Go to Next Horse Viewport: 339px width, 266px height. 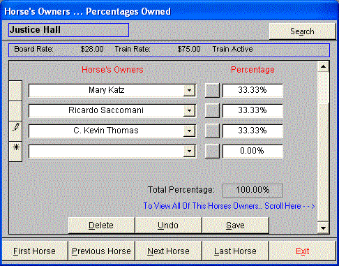coord(168,251)
